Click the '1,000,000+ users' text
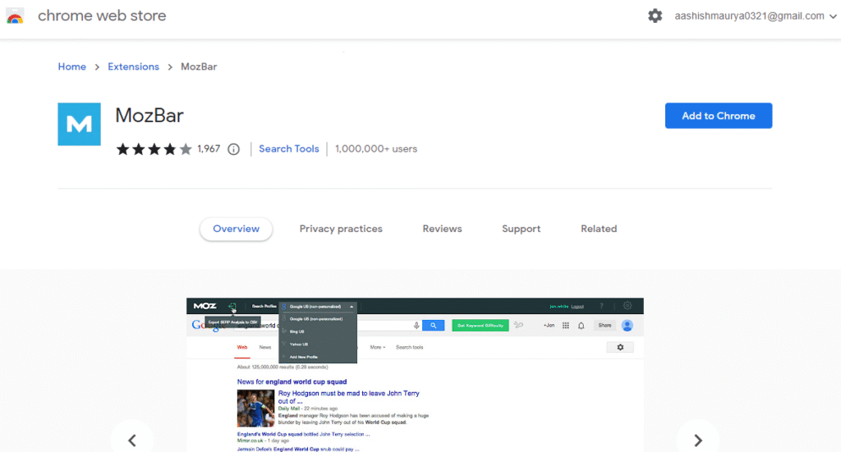The width and height of the screenshot is (841, 452). 376,148
